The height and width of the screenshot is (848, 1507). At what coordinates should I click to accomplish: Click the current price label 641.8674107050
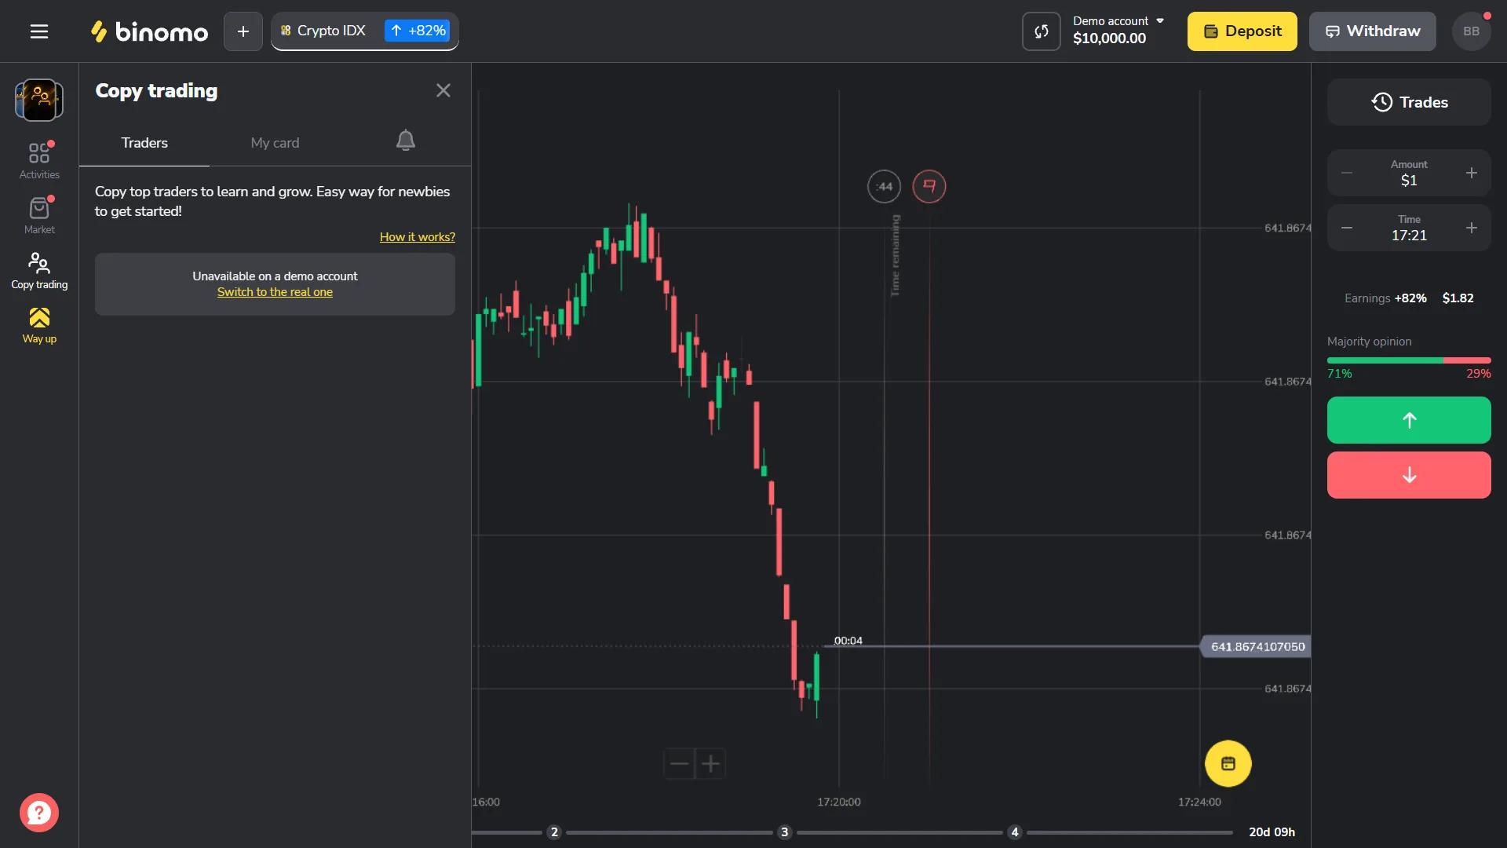(x=1256, y=647)
